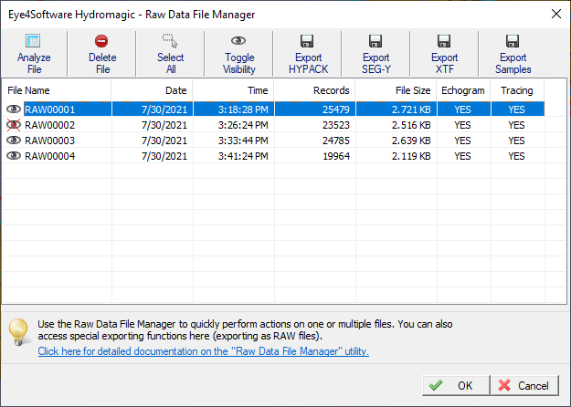Click file size 2.516 KB
571x407 pixels.
click(x=411, y=125)
